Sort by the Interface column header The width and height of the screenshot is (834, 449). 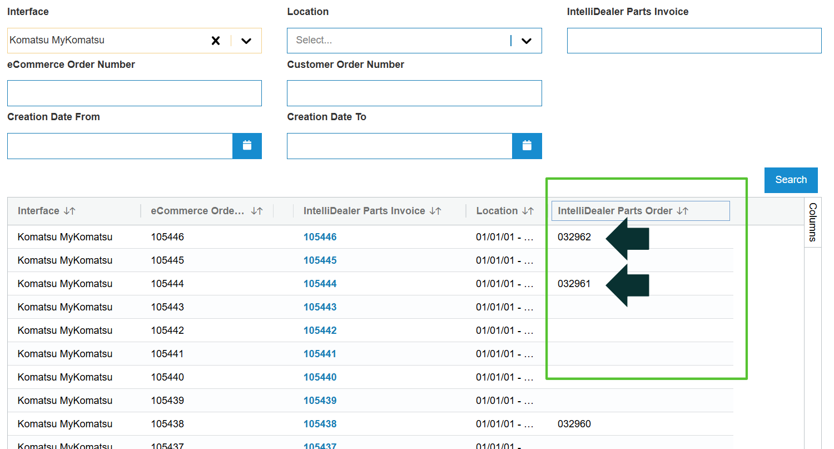point(47,211)
